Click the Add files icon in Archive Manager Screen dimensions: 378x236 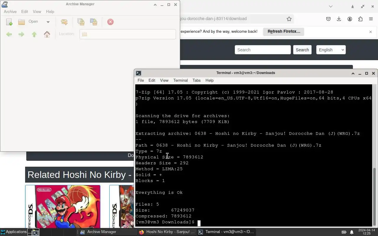[81, 22]
